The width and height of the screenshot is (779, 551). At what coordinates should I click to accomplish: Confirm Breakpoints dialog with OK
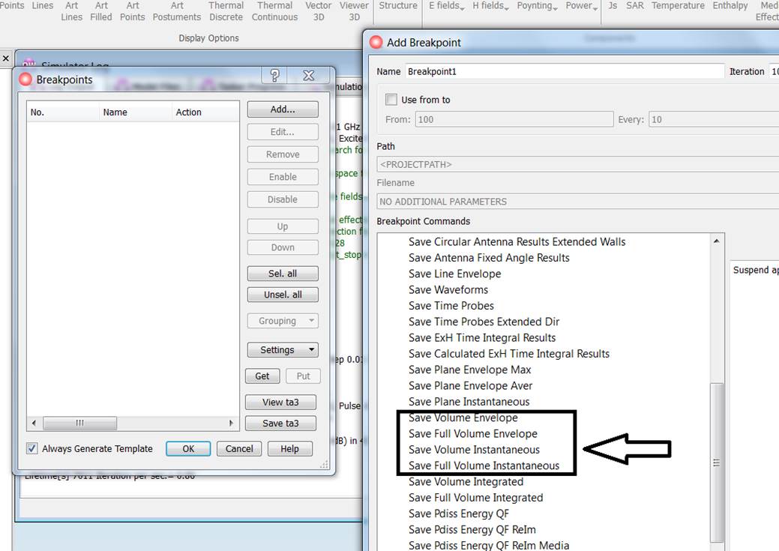point(188,448)
